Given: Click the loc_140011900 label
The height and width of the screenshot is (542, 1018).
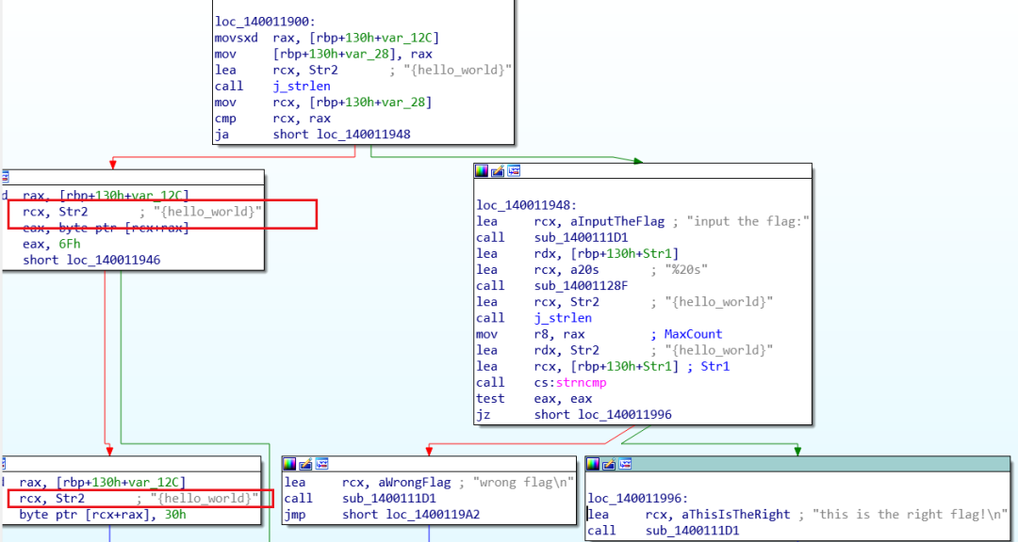Looking at the screenshot, I should click(x=264, y=21).
